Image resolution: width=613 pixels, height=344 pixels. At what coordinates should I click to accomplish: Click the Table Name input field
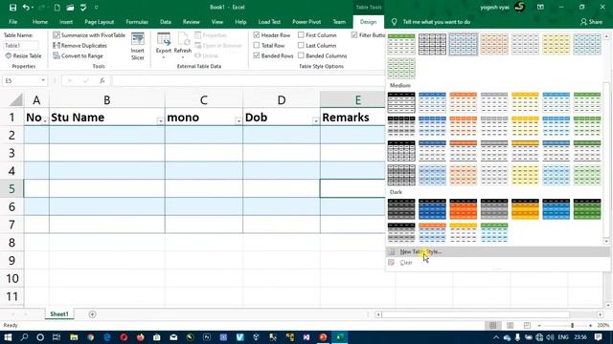[21, 46]
